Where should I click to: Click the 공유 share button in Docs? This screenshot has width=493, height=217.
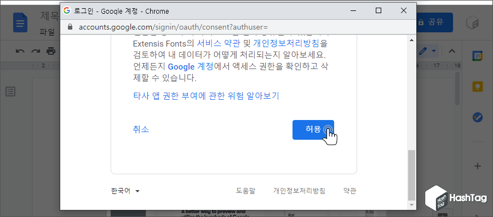[x=434, y=22]
